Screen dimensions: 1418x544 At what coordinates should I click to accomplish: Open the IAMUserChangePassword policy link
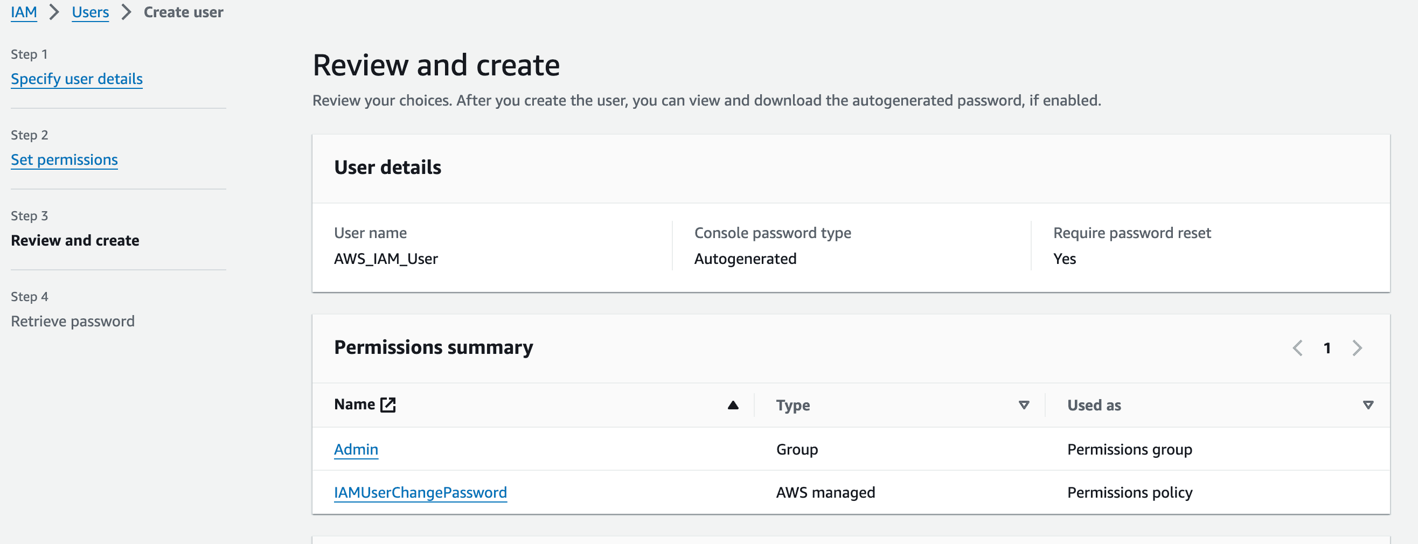[421, 492]
